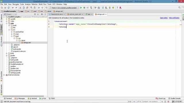Collapse the GradleExamples root node
Viewport: 184px width, 103px height.
(4, 17)
